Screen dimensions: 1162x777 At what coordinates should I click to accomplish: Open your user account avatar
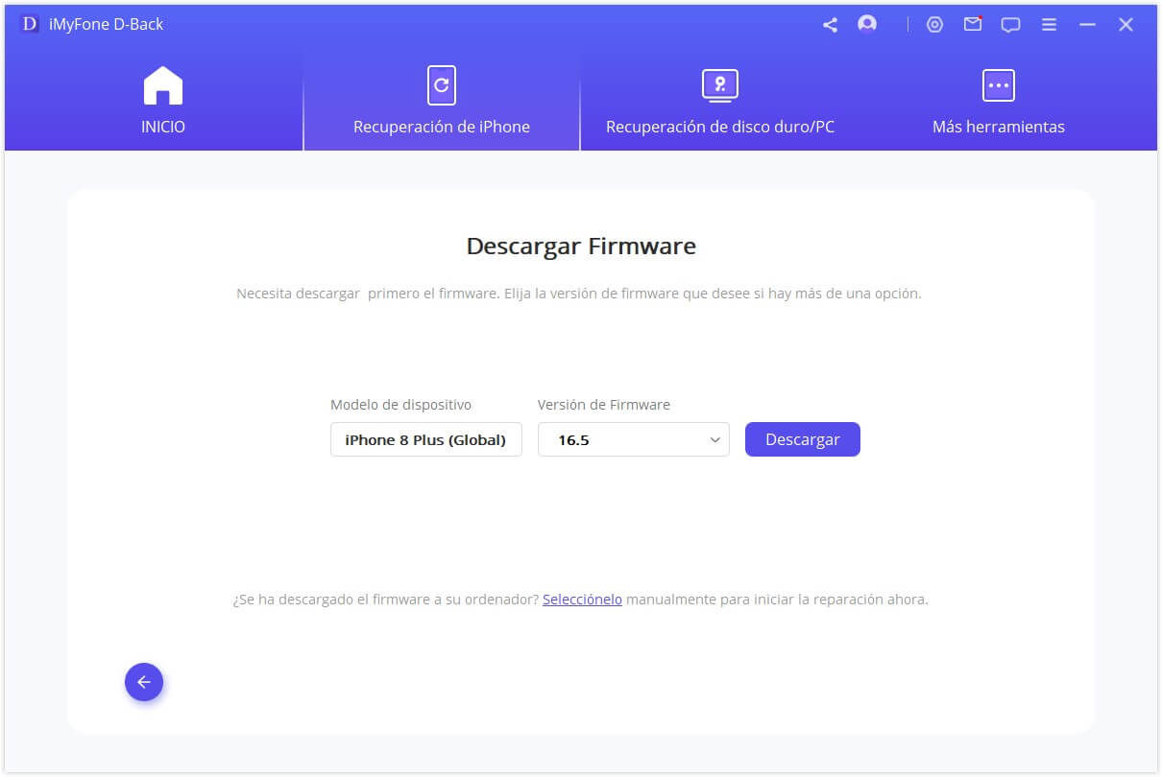867,24
